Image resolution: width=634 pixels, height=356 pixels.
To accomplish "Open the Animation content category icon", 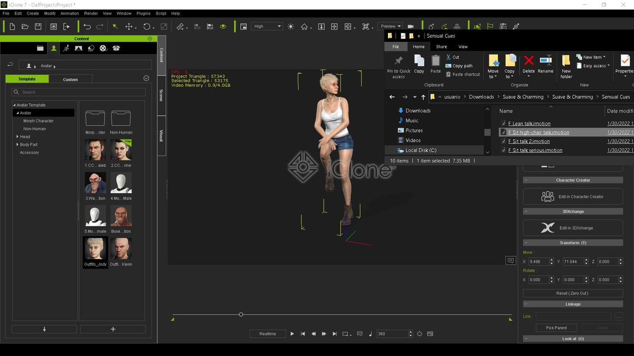I will pos(66,48).
